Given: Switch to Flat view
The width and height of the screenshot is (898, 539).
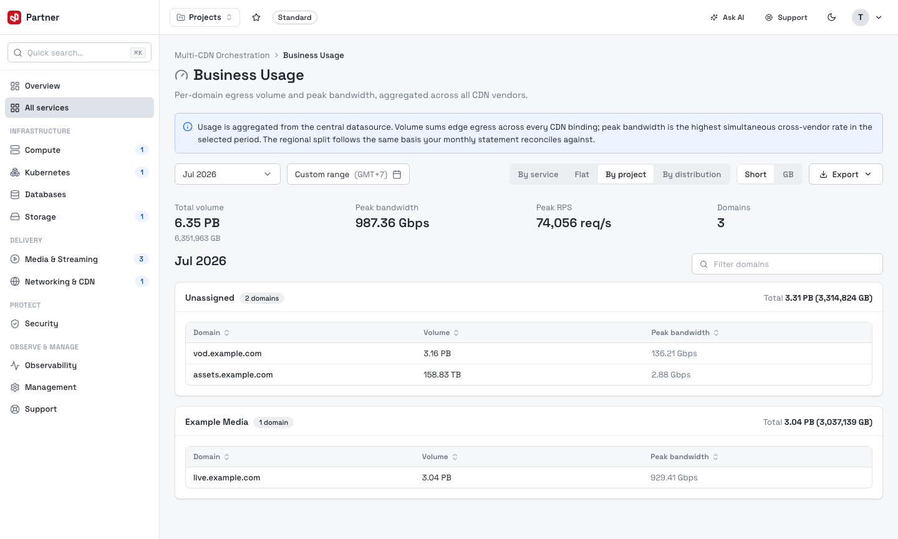Looking at the screenshot, I should (582, 175).
